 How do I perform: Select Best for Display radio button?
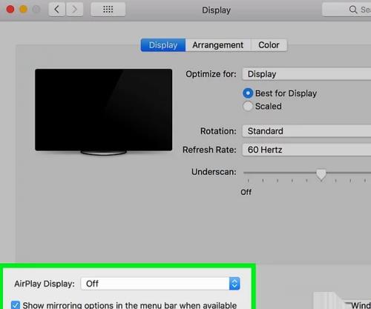248,93
